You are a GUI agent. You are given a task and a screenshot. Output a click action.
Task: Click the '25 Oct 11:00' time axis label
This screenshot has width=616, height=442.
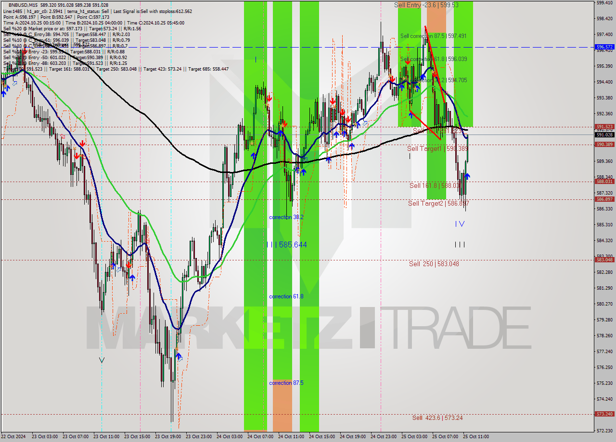pyautogui.click(x=475, y=437)
